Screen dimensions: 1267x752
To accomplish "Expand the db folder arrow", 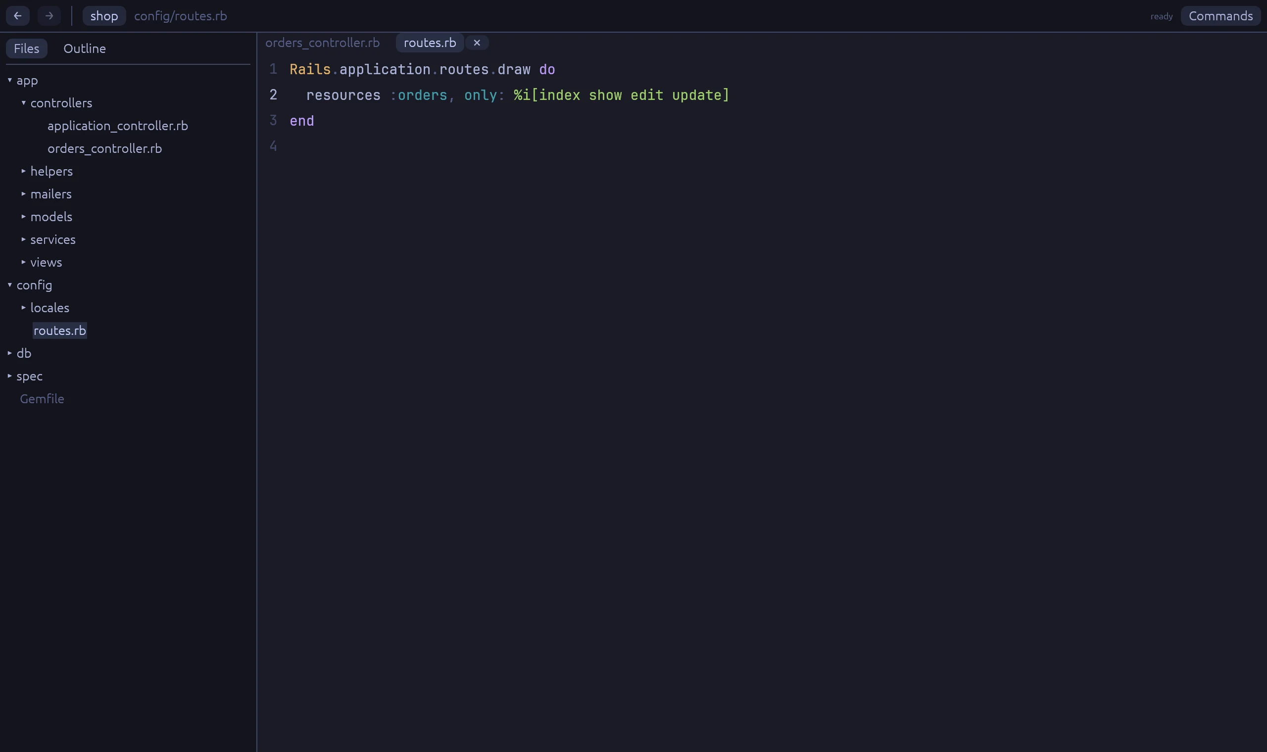I will [9, 353].
